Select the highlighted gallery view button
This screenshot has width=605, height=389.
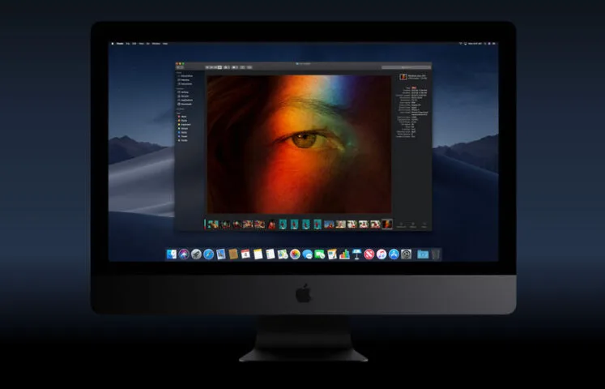pyautogui.click(x=220, y=67)
